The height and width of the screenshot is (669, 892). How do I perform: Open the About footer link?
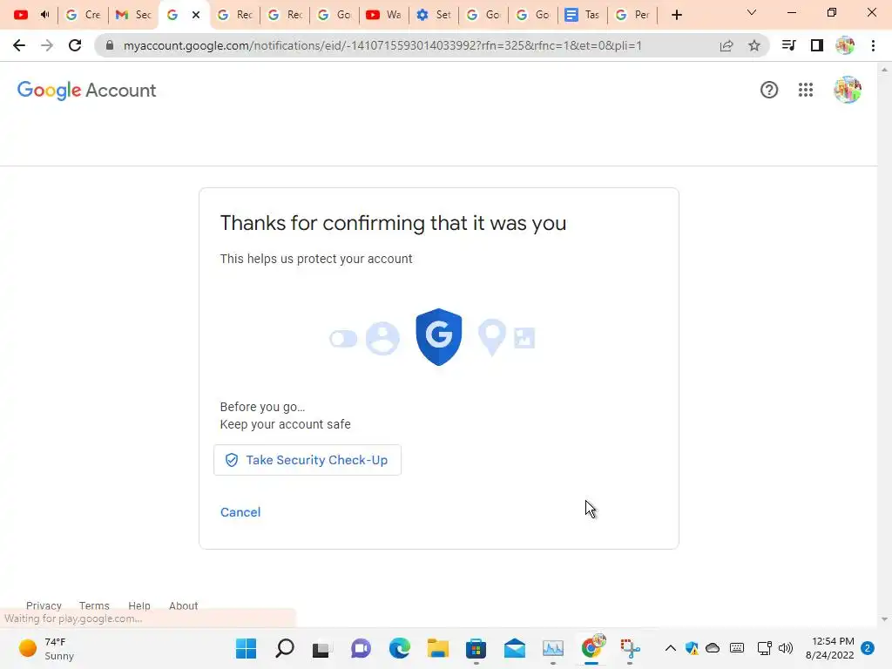pyautogui.click(x=183, y=605)
